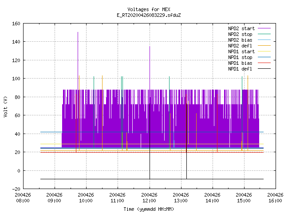Screen dimensions: 284x213
Task: Click the light blue NPD2 bias legend line
Action: coord(264,40)
